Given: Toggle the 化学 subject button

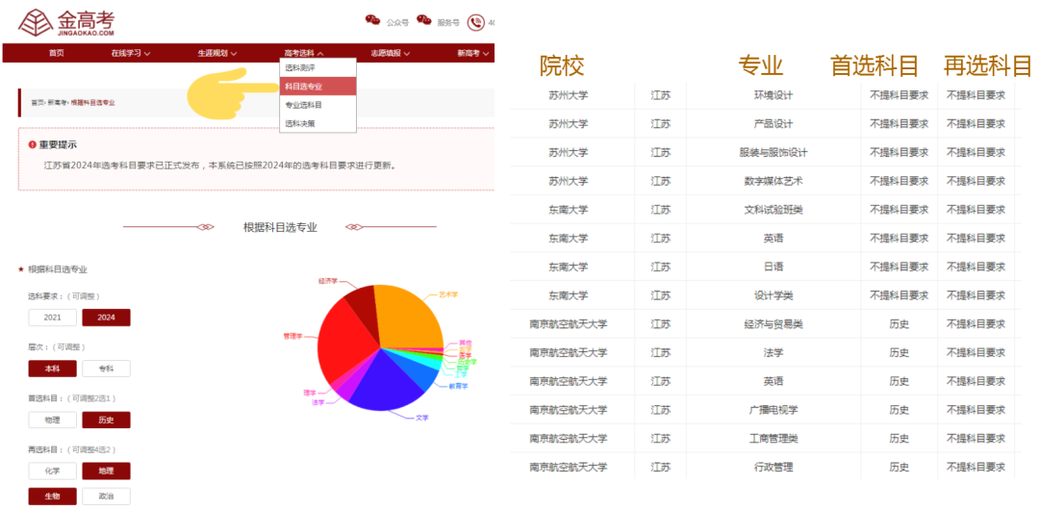Looking at the screenshot, I should coord(52,471).
